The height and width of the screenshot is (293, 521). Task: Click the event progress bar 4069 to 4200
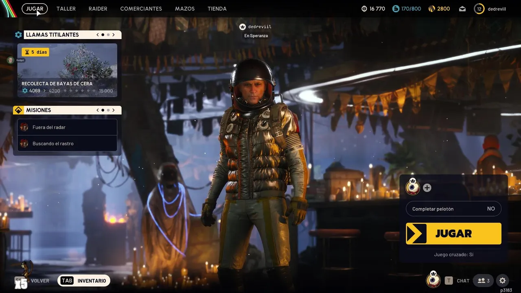[67, 91]
